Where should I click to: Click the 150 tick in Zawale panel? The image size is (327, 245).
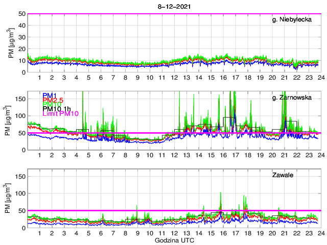pos(19,177)
